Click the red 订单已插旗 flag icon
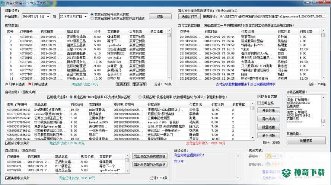This screenshot has height=185, width=331. click(29, 84)
